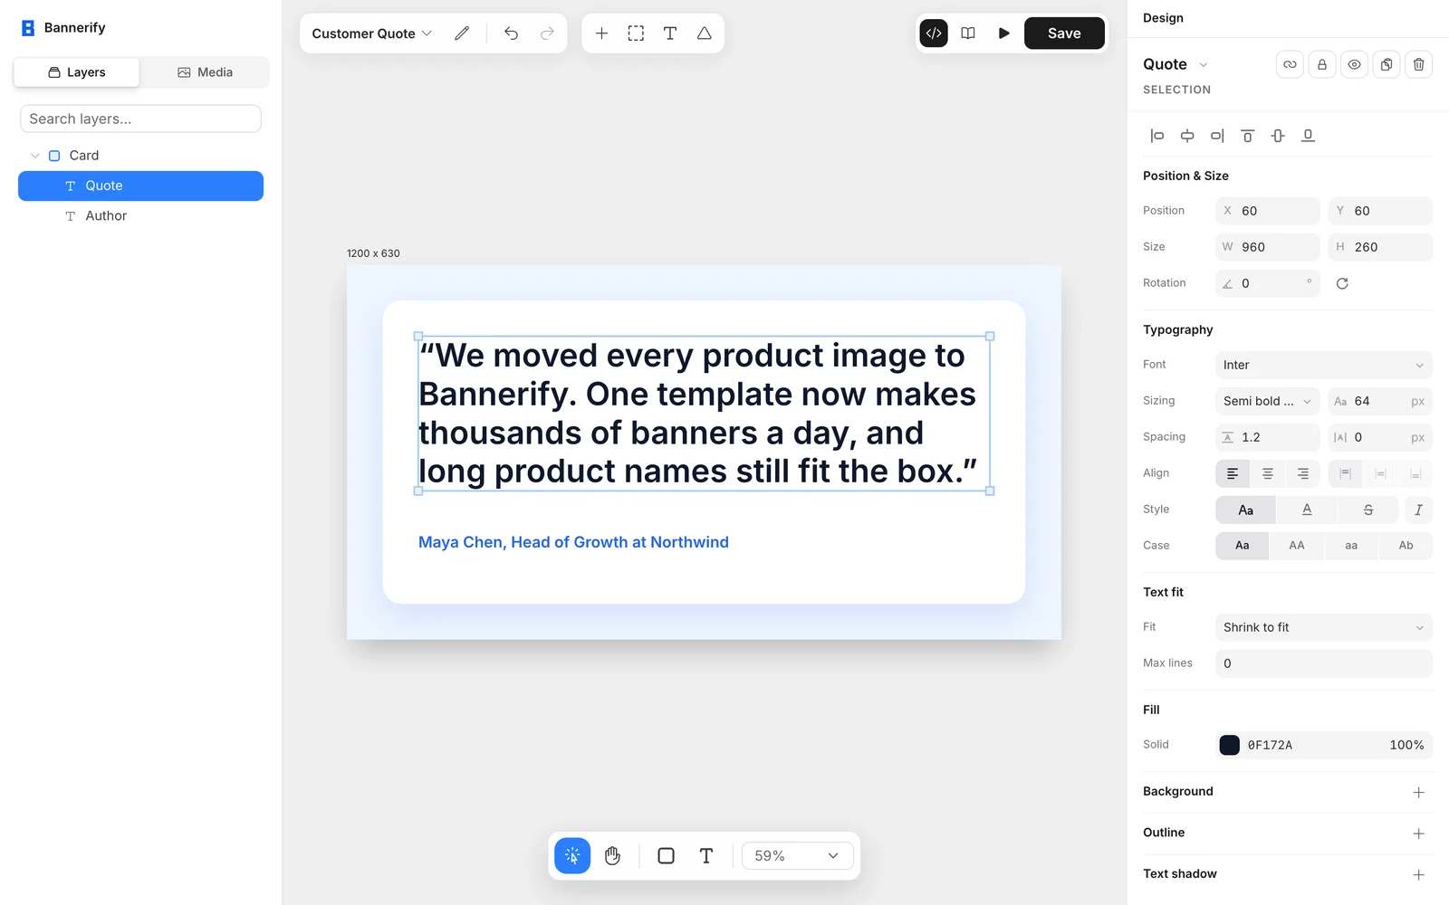
Task: Open the Shrink to fit dropdown
Action: point(1323,627)
